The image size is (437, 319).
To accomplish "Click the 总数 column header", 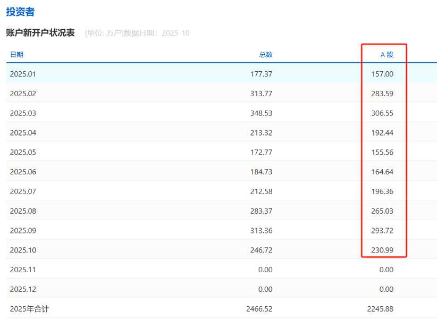I will 266,55.
